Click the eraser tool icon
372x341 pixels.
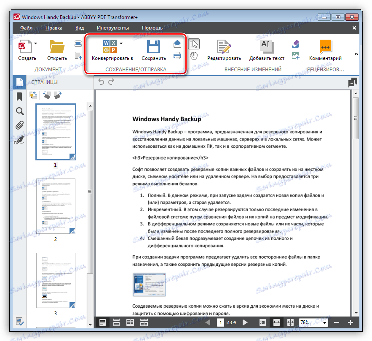tap(295, 44)
